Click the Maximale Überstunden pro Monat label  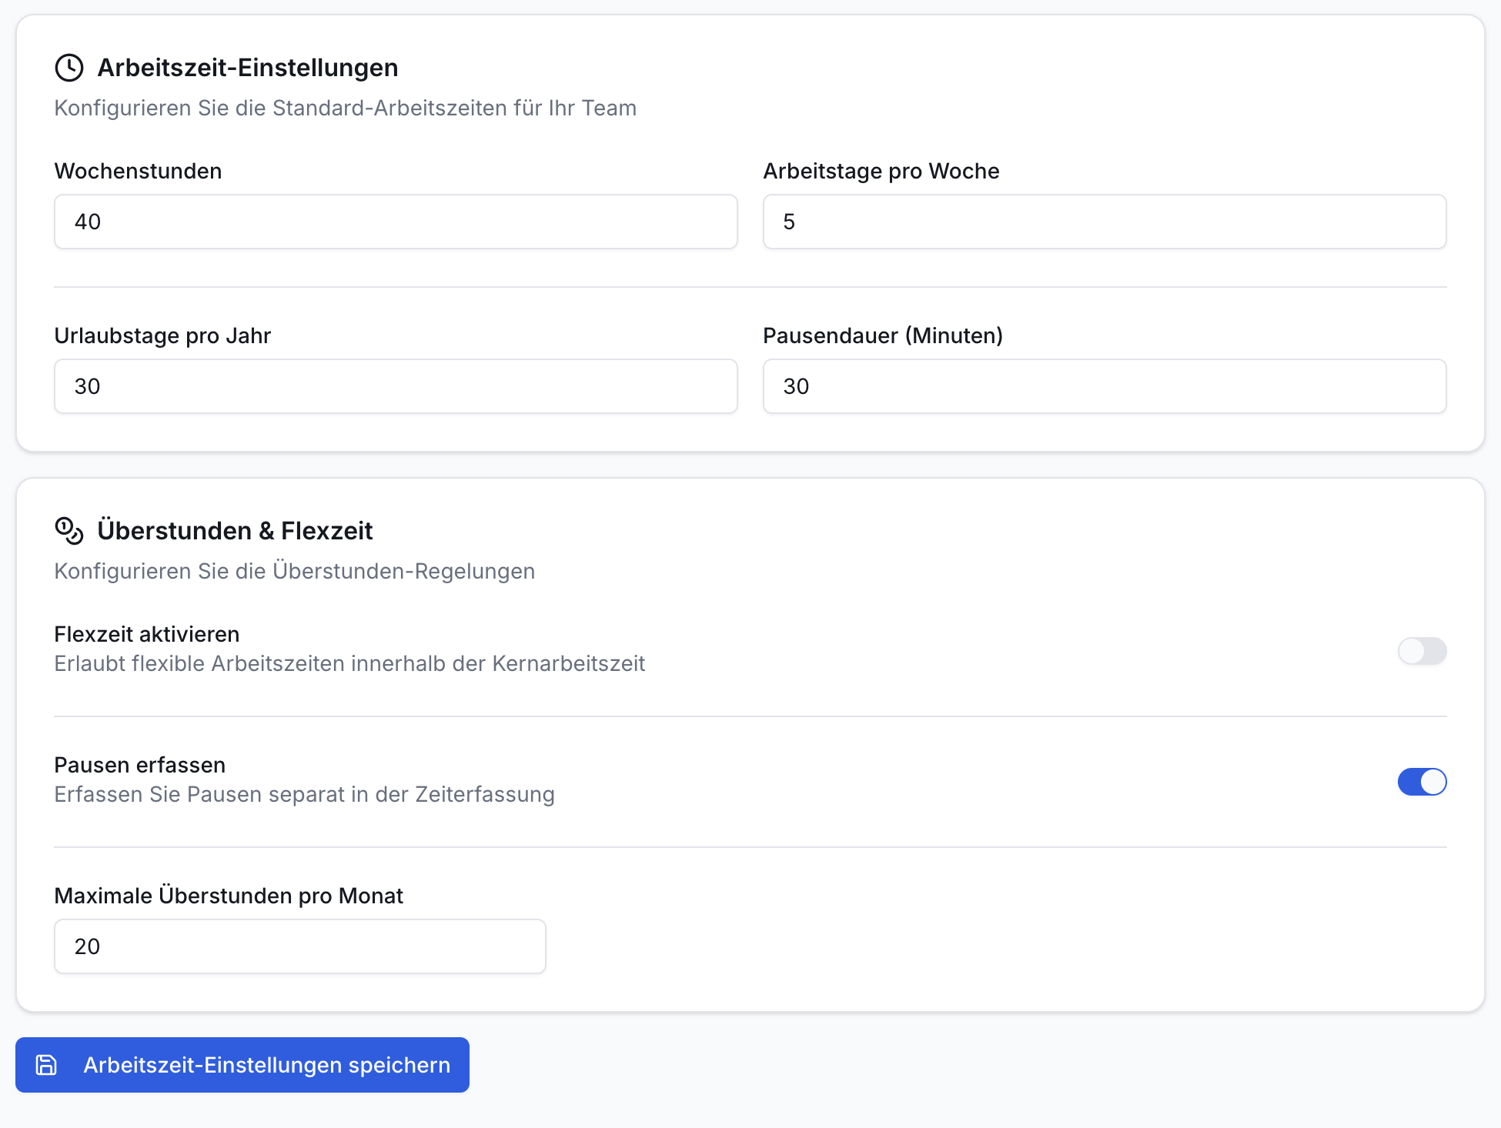[x=229, y=896]
